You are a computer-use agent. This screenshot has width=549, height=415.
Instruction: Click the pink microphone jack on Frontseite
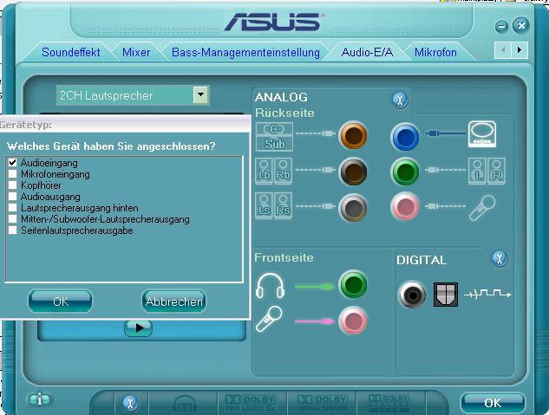353,321
